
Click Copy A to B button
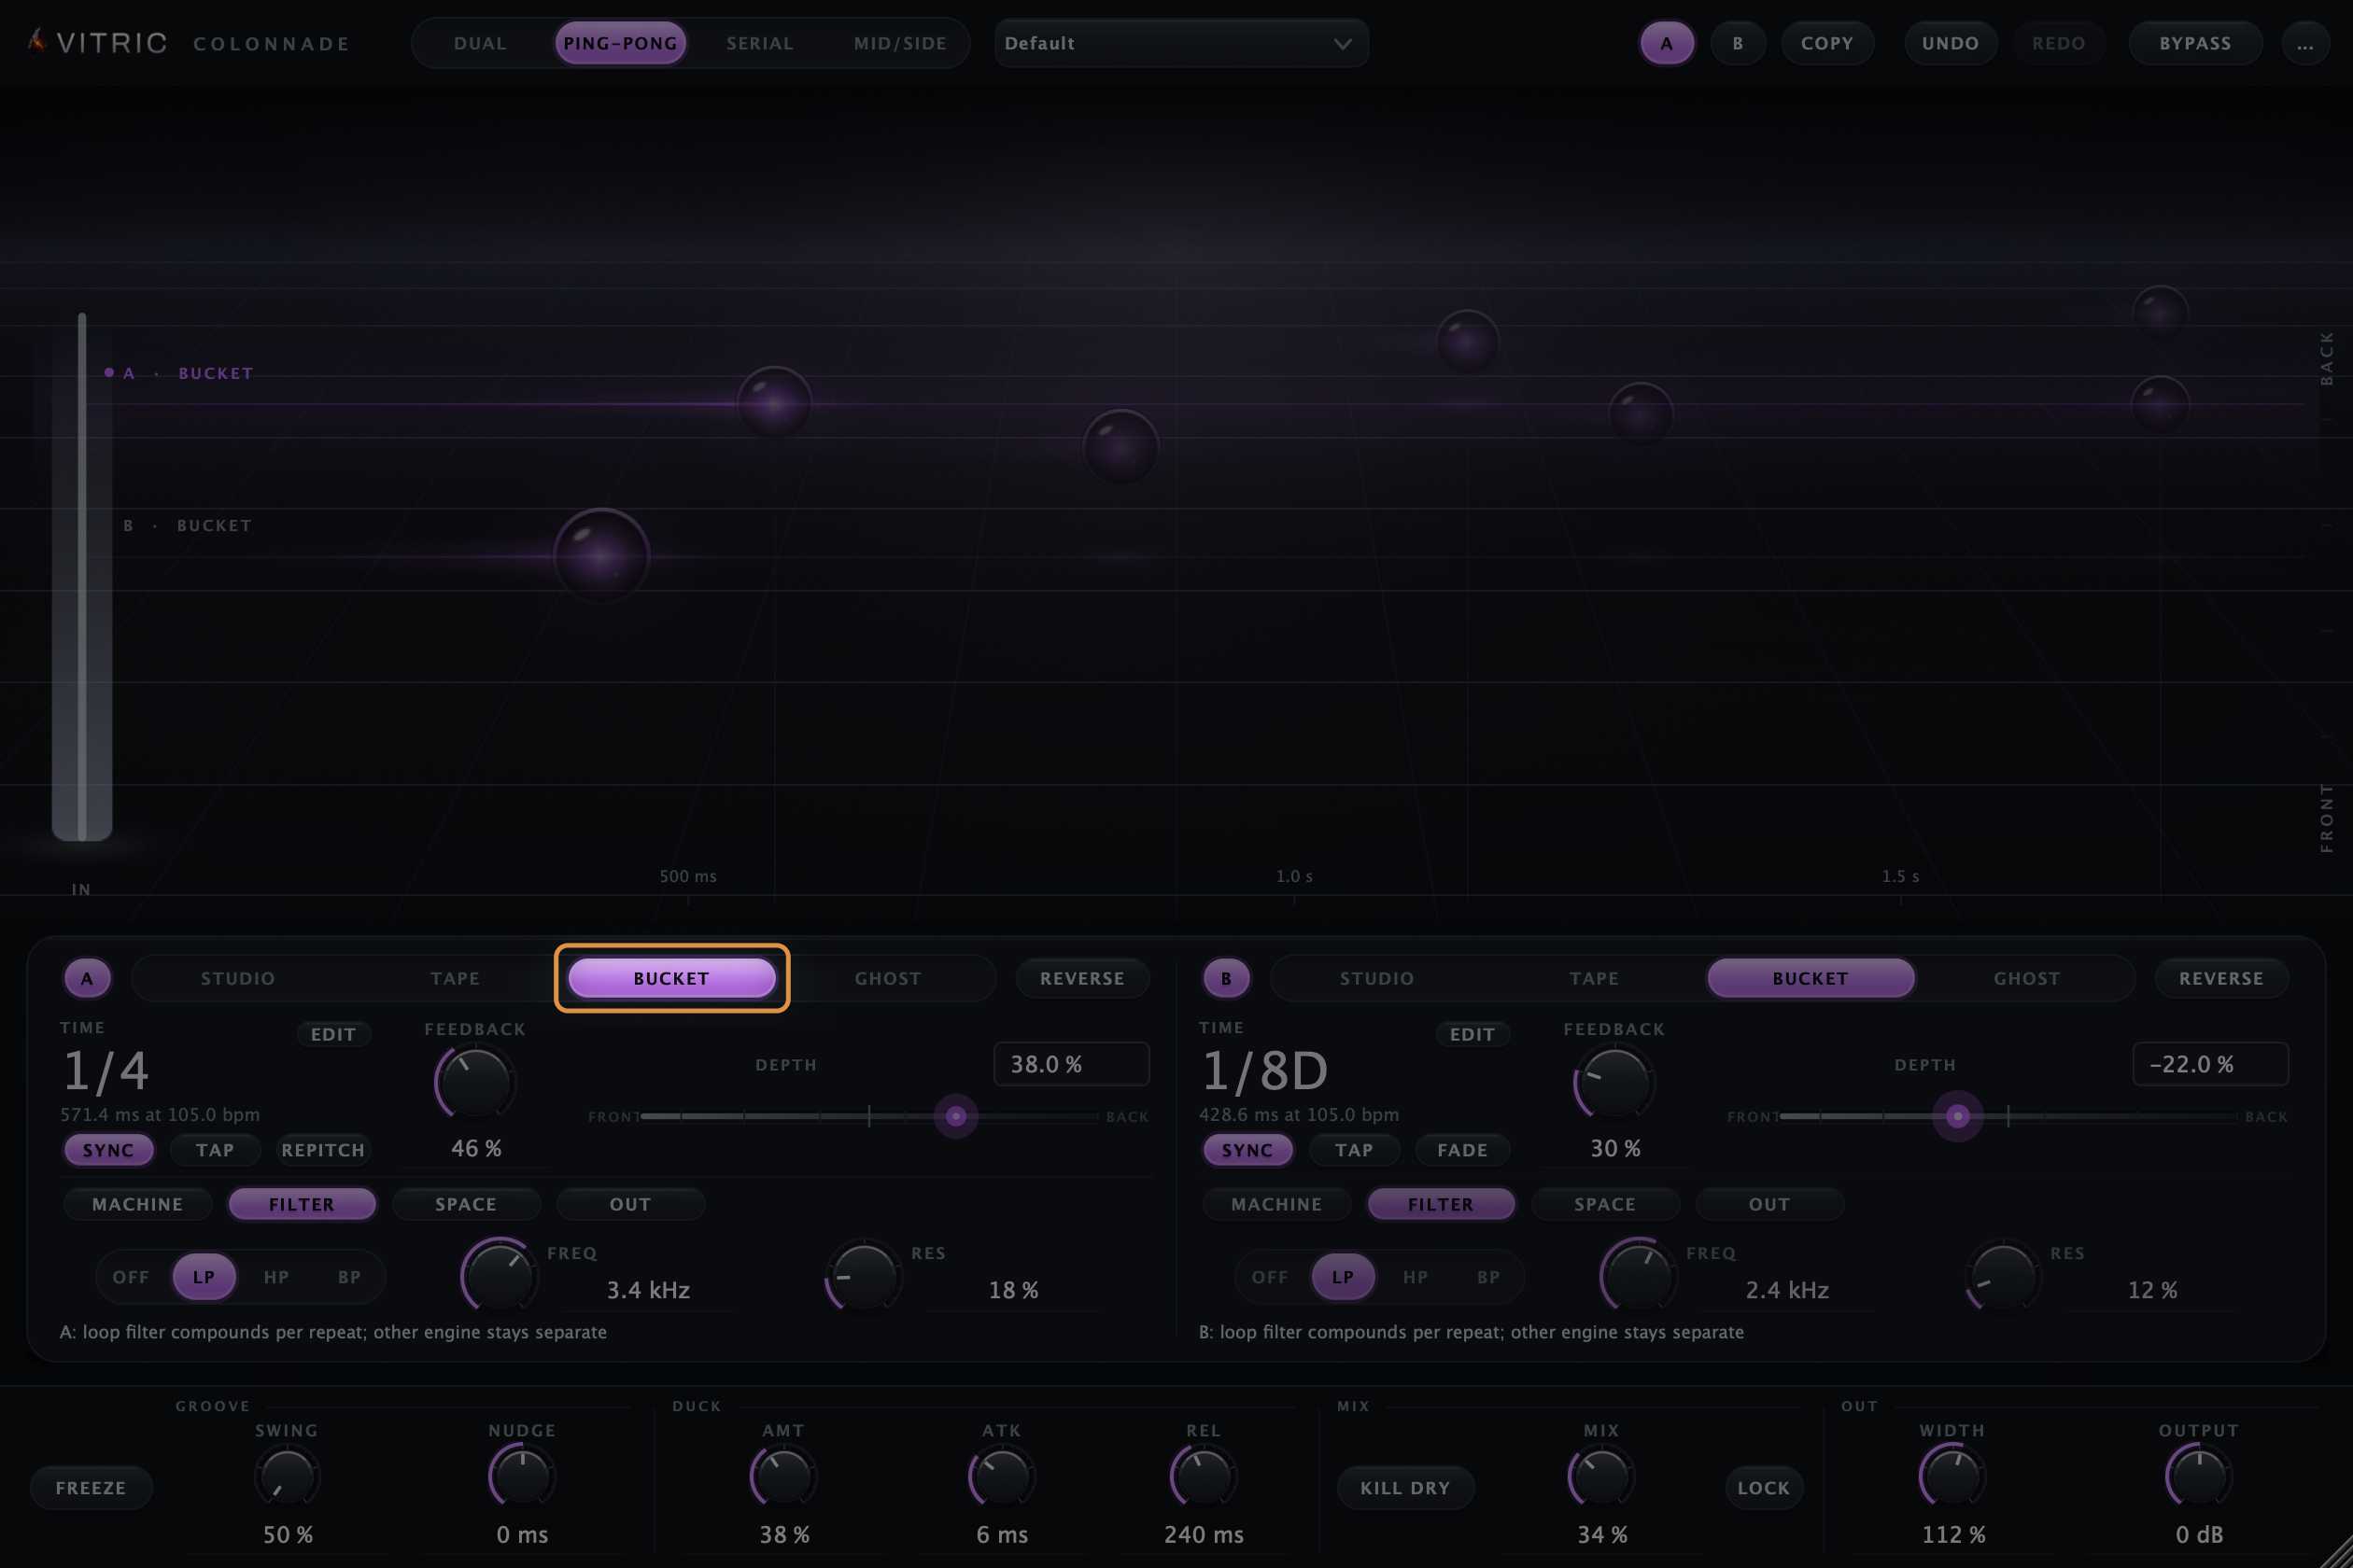pos(1826,43)
